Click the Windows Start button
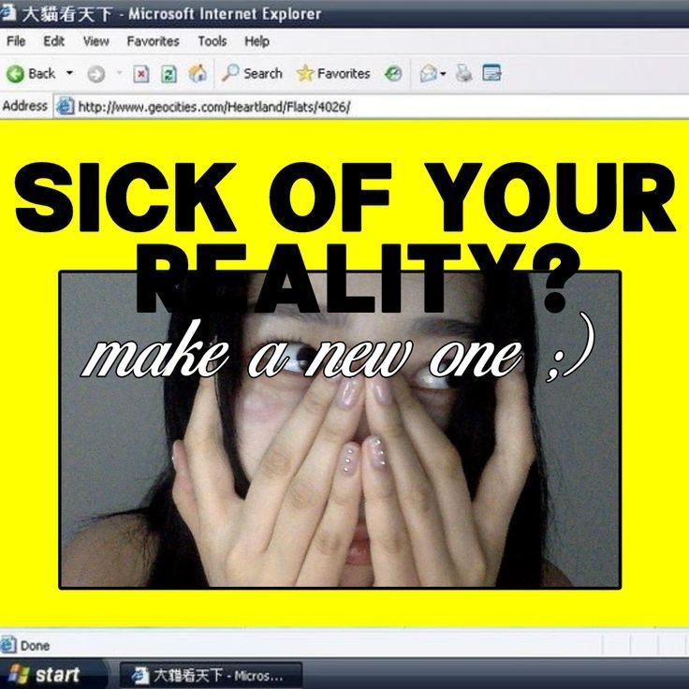This screenshot has width=689, height=689. [x=45, y=674]
